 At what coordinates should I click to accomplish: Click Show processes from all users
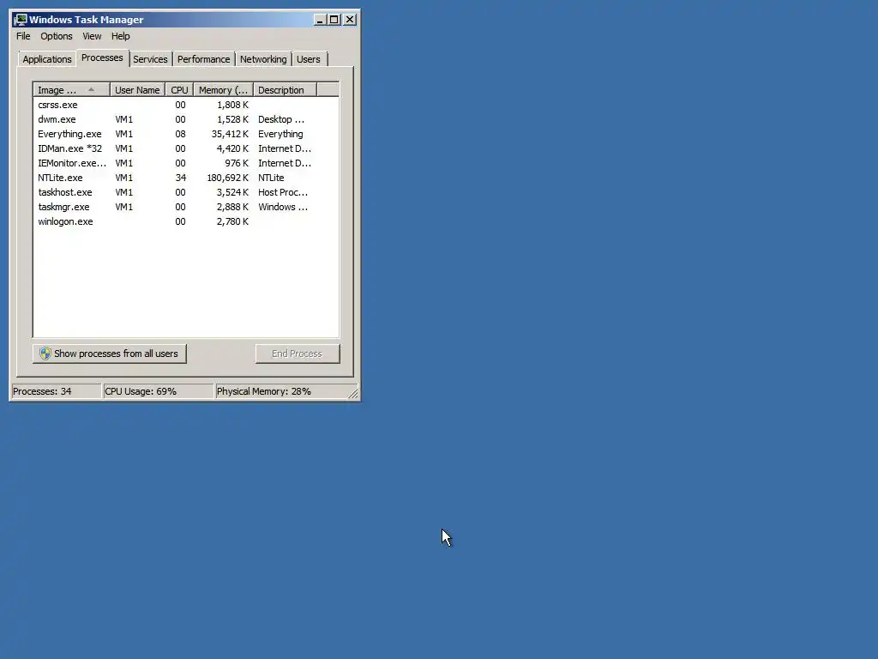[x=109, y=354]
